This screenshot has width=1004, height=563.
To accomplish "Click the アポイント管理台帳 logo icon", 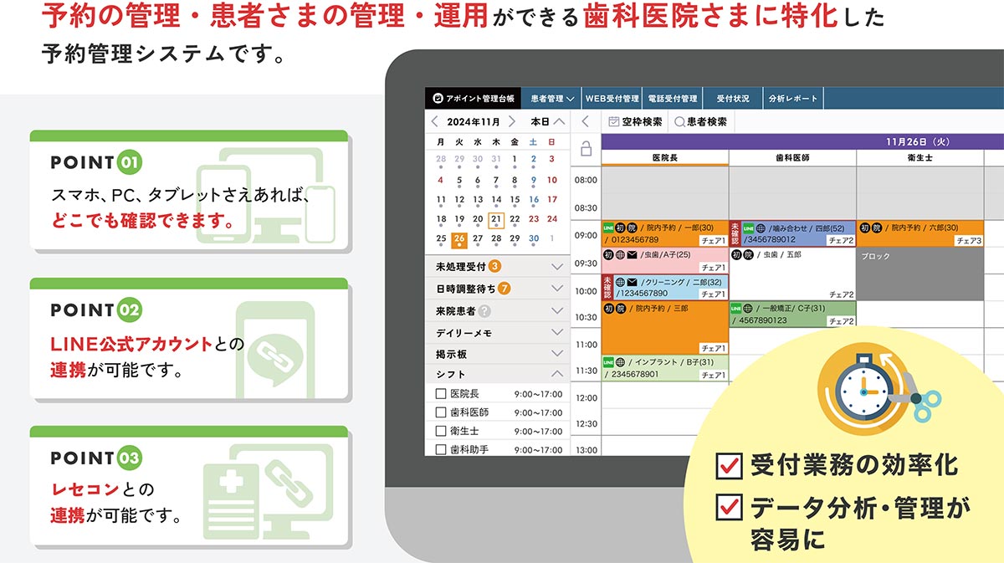I will [x=437, y=99].
